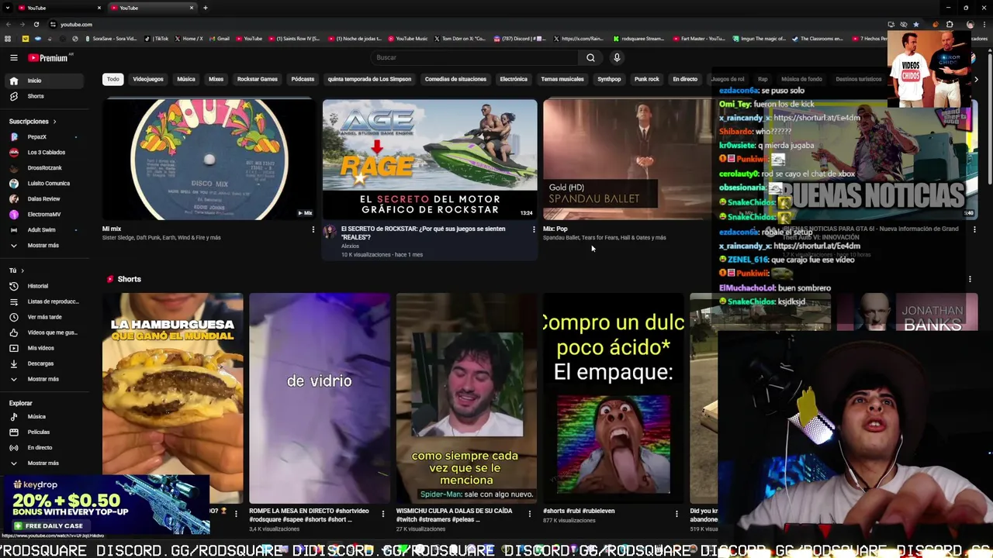Start voice search with microphone icon
Image resolution: width=993 pixels, height=558 pixels.
tap(617, 57)
